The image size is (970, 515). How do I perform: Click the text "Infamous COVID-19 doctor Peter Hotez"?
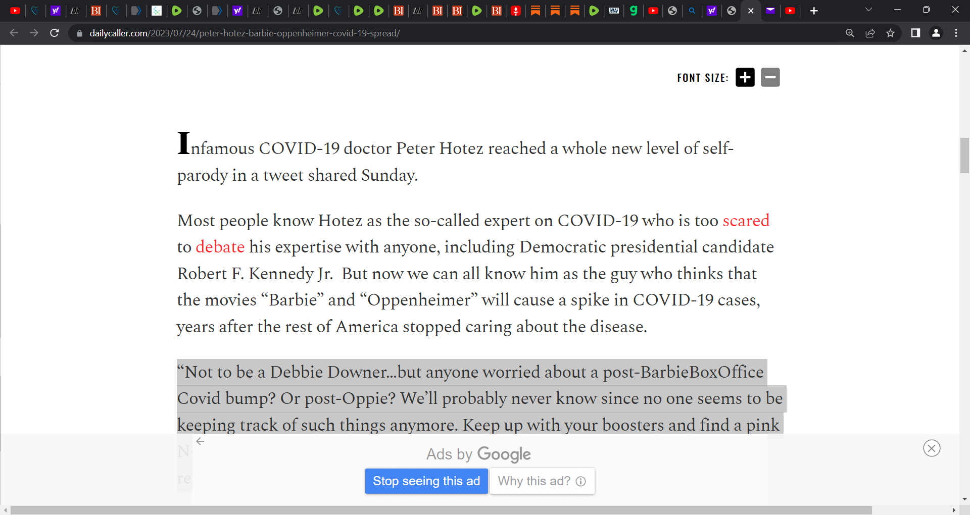(x=330, y=145)
